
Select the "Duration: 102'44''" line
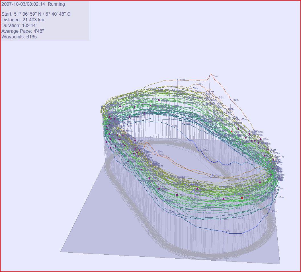[19, 26]
